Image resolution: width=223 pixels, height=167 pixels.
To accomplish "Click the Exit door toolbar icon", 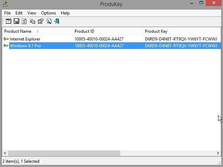I will click(57, 21).
